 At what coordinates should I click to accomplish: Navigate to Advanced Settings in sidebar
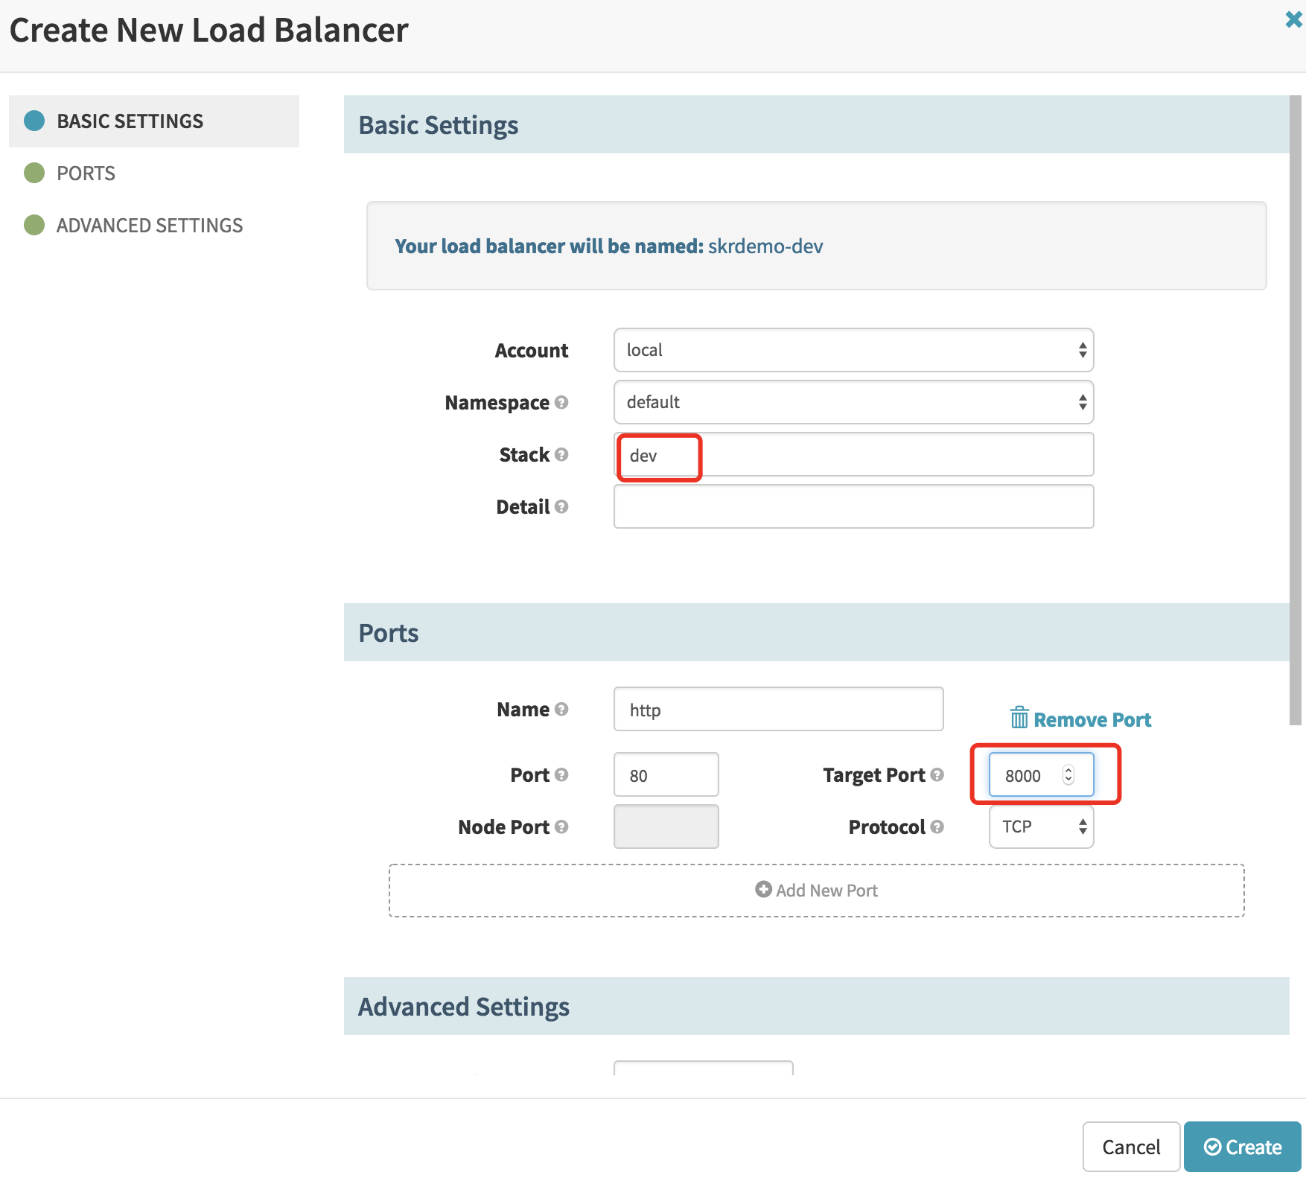[149, 226]
